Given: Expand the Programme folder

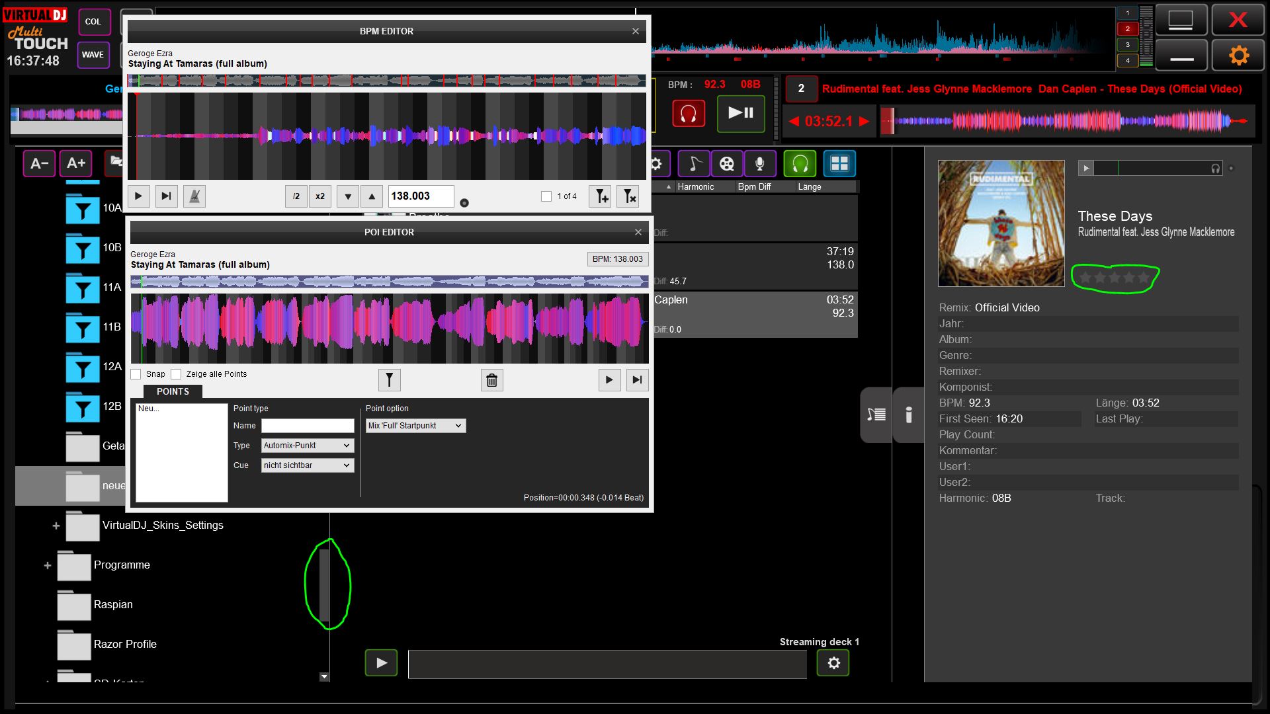Looking at the screenshot, I should 48,566.
